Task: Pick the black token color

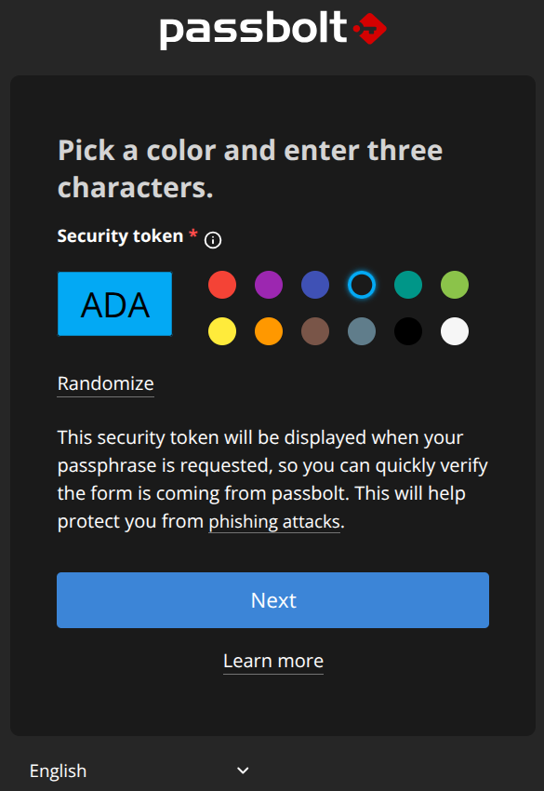Action: [x=408, y=331]
